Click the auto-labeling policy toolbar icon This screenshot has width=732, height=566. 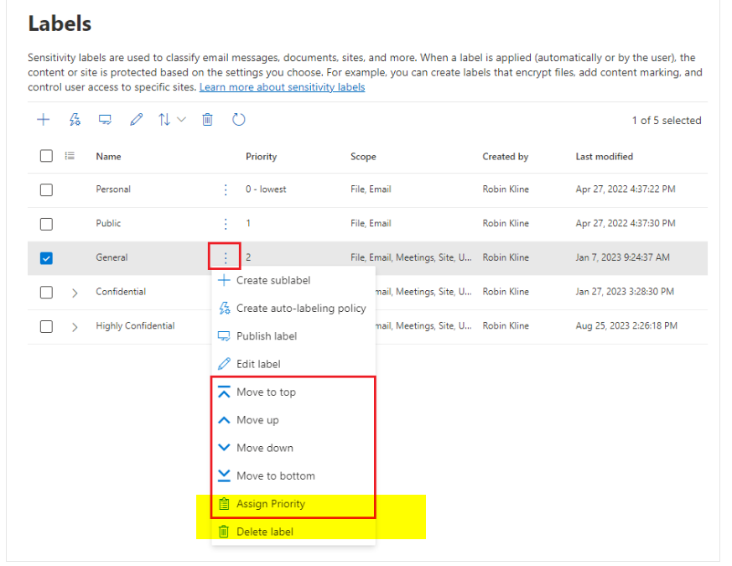click(75, 120)
